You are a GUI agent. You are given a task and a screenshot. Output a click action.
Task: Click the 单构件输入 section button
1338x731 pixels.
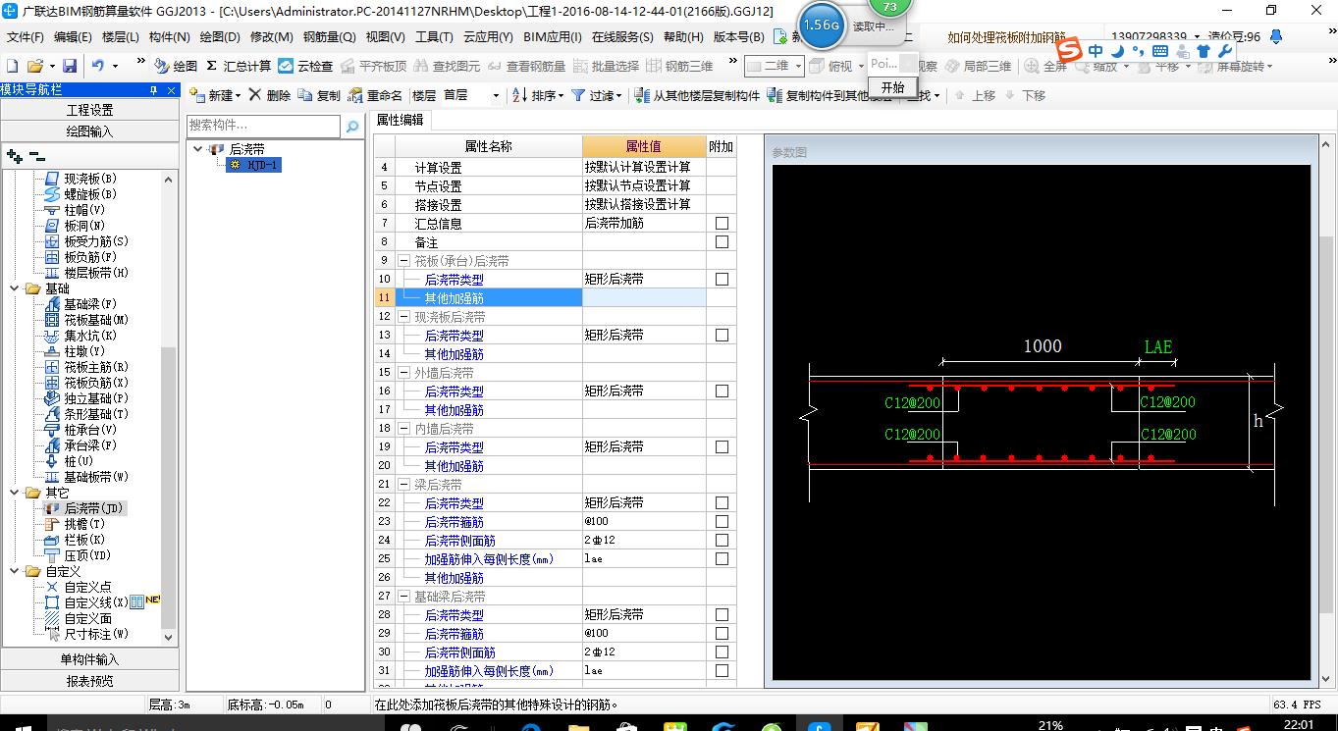(89, 659)
